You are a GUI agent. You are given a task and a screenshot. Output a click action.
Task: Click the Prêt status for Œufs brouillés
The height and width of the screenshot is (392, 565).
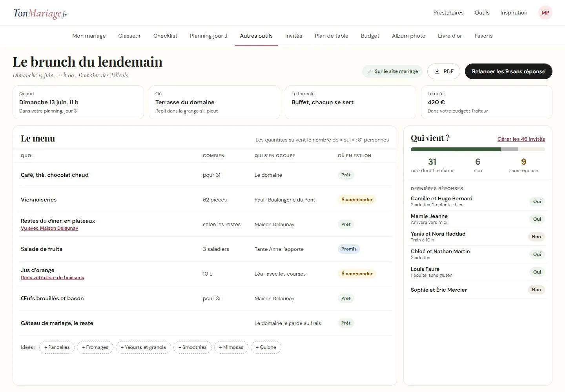point(346,298)
